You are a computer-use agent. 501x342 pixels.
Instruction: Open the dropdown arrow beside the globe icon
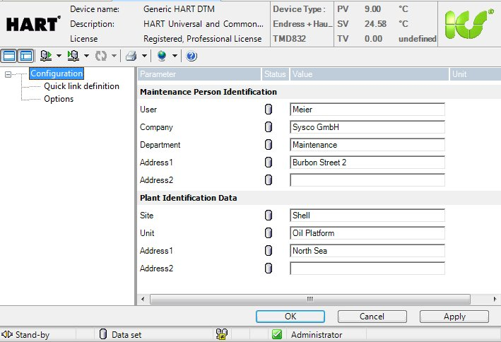[175, 56]
